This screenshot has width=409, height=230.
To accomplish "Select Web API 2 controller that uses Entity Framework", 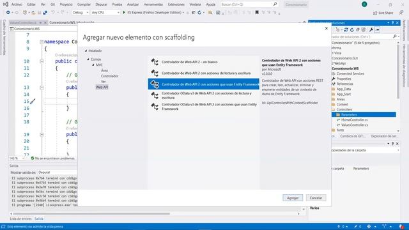I will click(x=204, y=84).
